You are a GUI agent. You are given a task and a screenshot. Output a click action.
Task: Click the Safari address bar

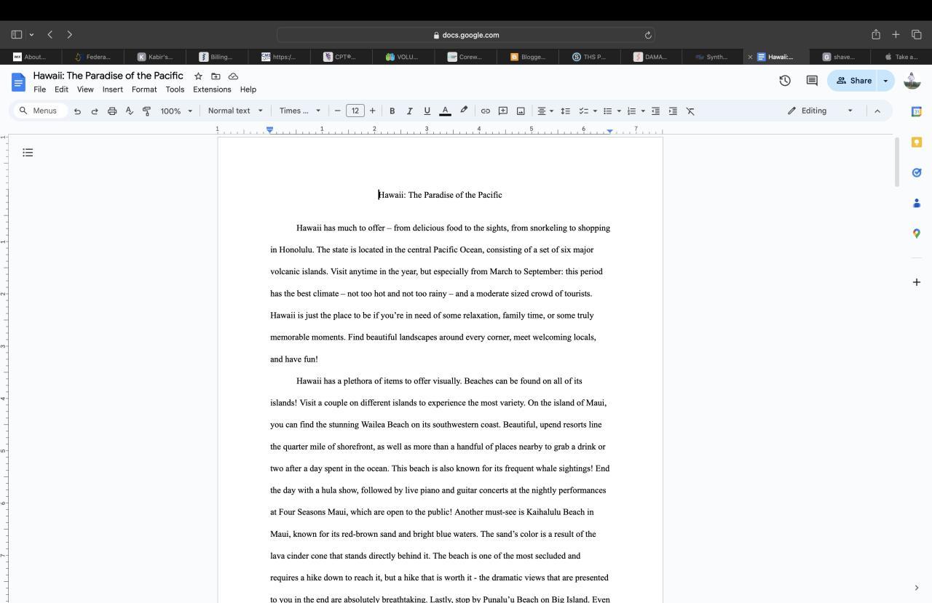coord(466,35)
